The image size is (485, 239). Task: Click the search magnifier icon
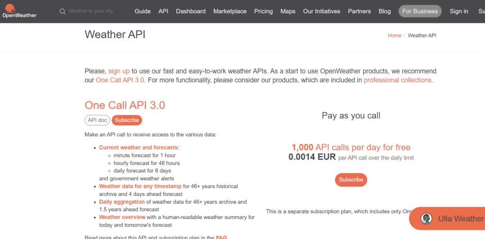click(63, 11)
